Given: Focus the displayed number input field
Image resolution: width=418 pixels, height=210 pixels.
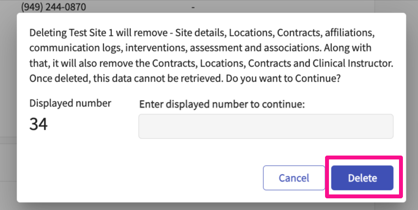Looking at the screenshot, I should pyautogui.click(x=266, y=126).
